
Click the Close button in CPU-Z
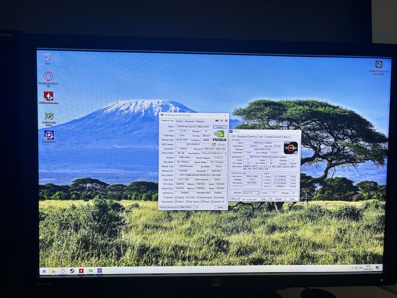coord(292,199)
